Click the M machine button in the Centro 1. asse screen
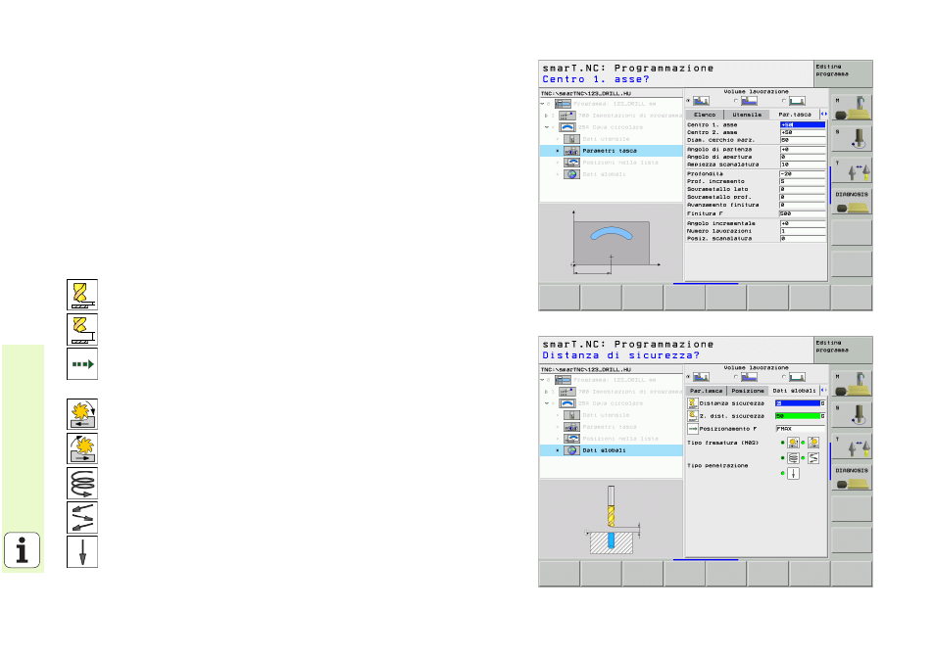The image size is (935, 658). pyautogui.click(x=852, y=107)
